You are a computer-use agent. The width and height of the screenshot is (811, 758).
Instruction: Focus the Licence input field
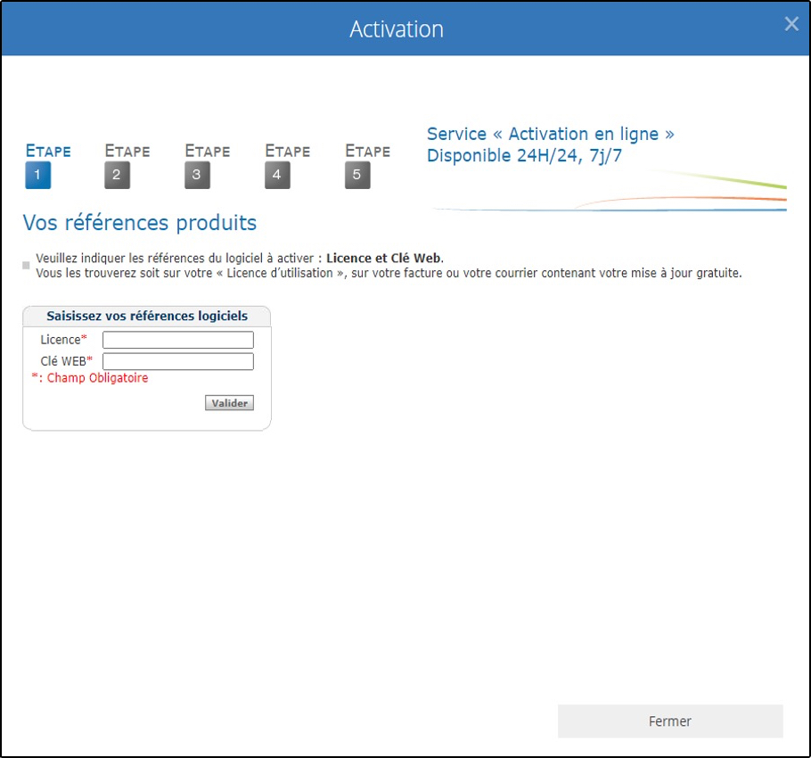(178, 340)
